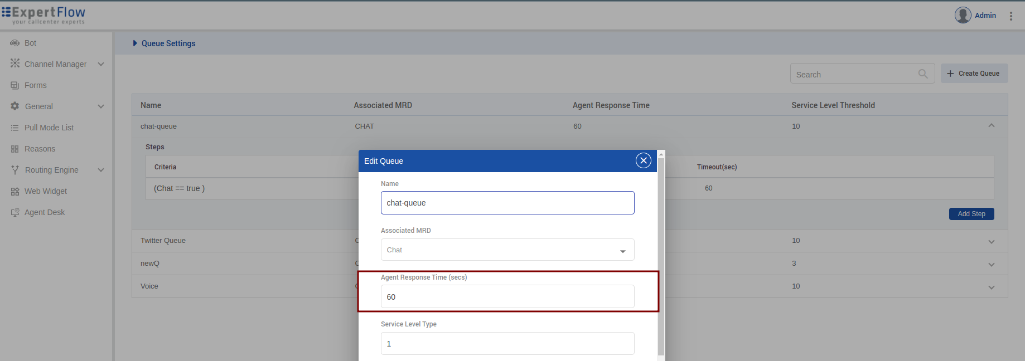Click the Agent Desk icon
The height and width of the screenshot is (361, 1025).
pos(14,212)
